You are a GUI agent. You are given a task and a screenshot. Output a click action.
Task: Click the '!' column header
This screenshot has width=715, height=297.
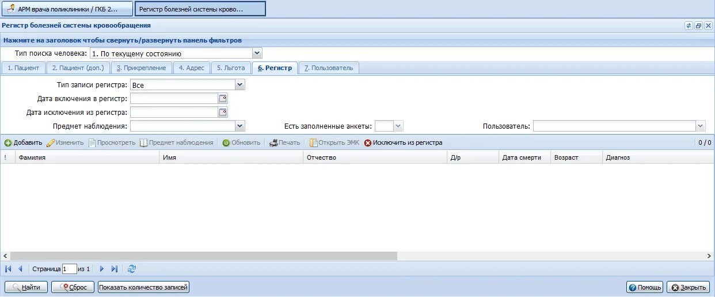tap(7, 157)
